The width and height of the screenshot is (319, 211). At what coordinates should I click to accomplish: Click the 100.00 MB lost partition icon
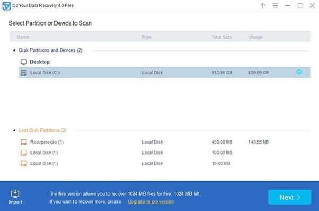[x=23, y=153]
